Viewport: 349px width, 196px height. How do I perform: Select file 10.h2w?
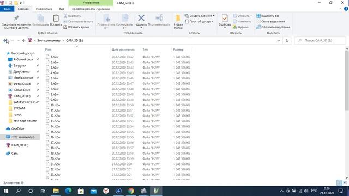tap(53, 105)
